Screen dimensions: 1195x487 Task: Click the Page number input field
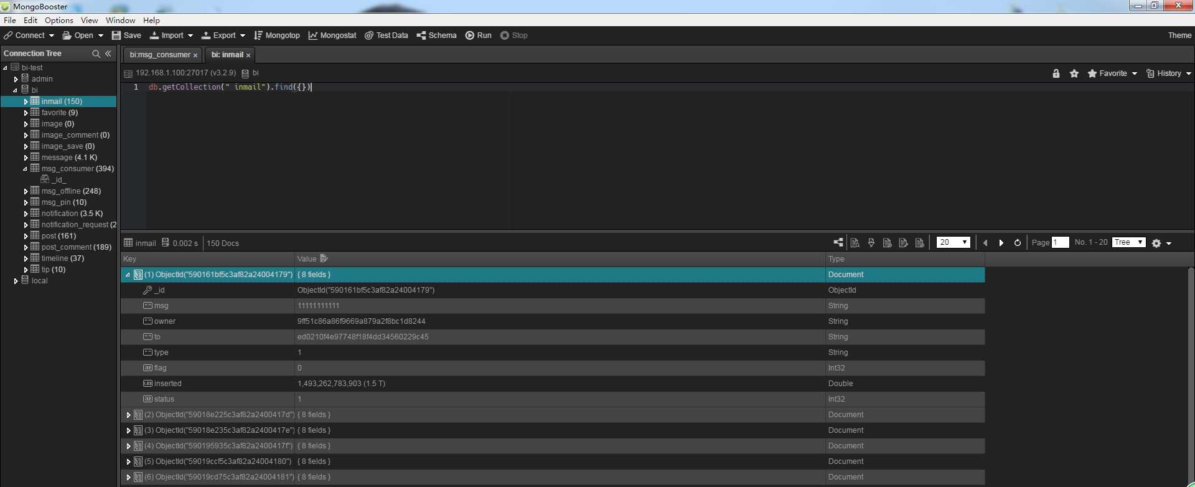[1061, 242]
